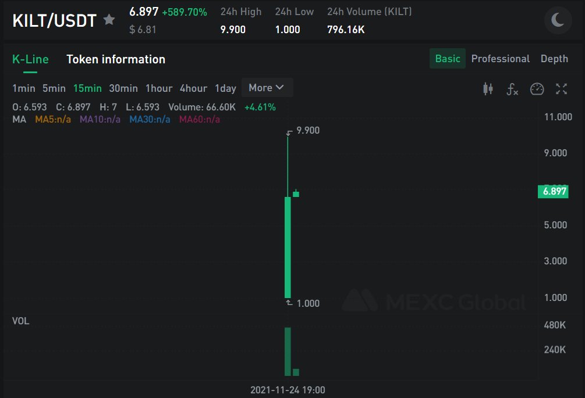
Task: Click the Volume: 66.60K readout
Action: coord(202,107)
